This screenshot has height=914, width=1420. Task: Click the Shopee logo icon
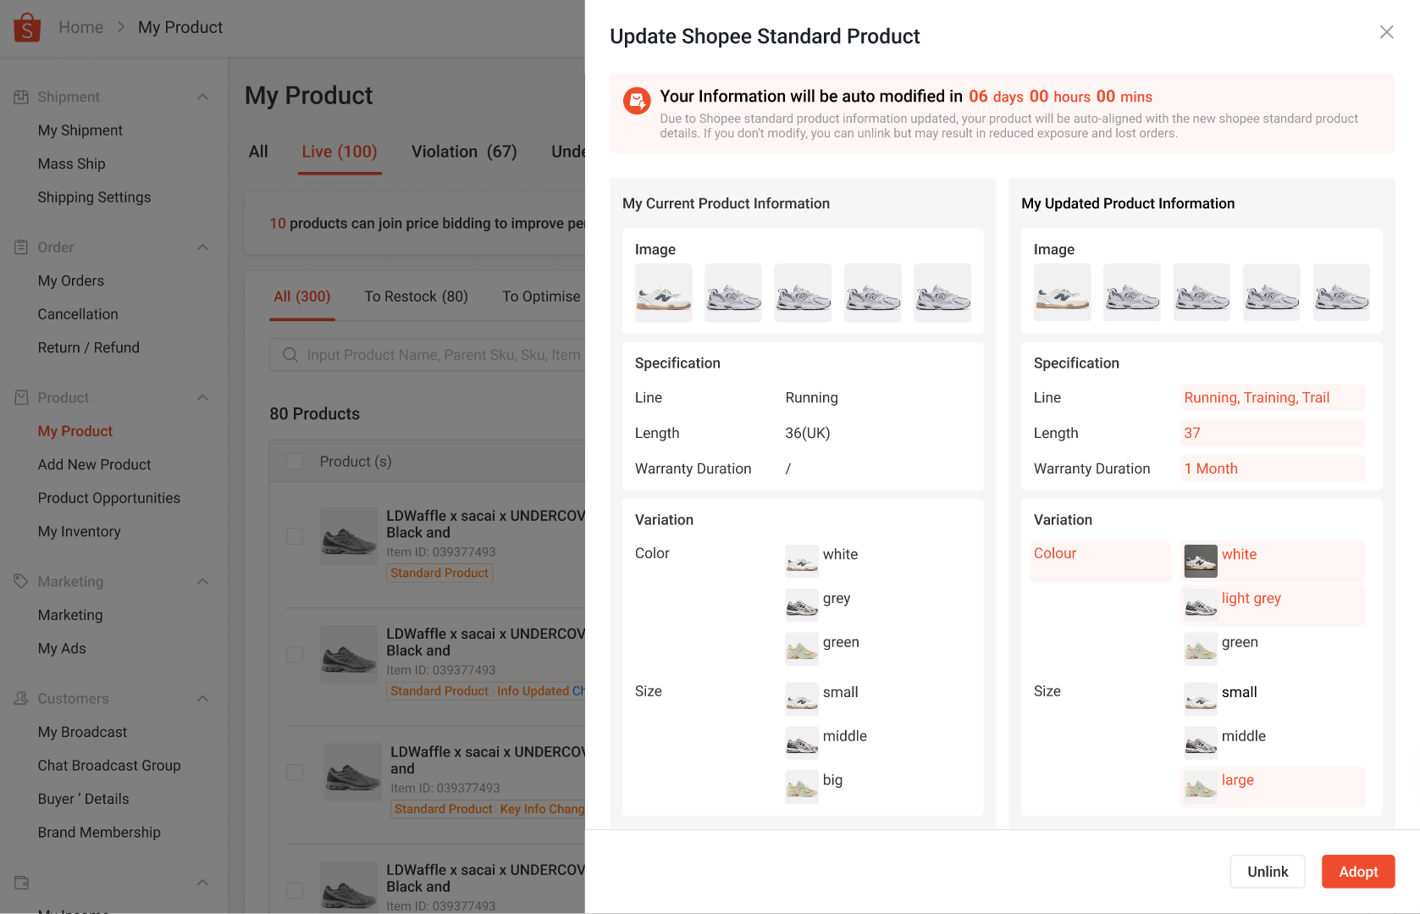(x=27, y=27)
